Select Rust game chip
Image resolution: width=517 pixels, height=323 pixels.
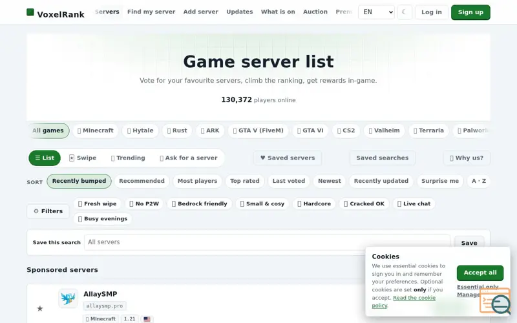point(177,130)
